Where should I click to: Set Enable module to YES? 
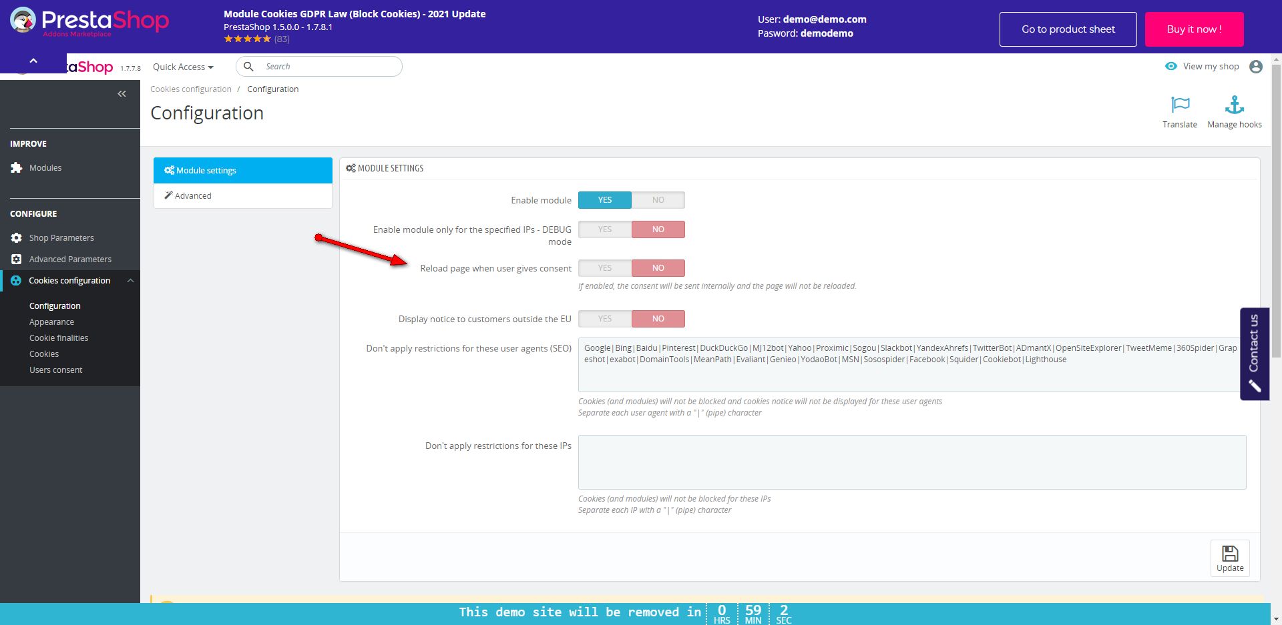tap(605, 200)
